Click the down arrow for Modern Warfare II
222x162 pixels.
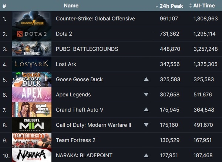(146, 125)
